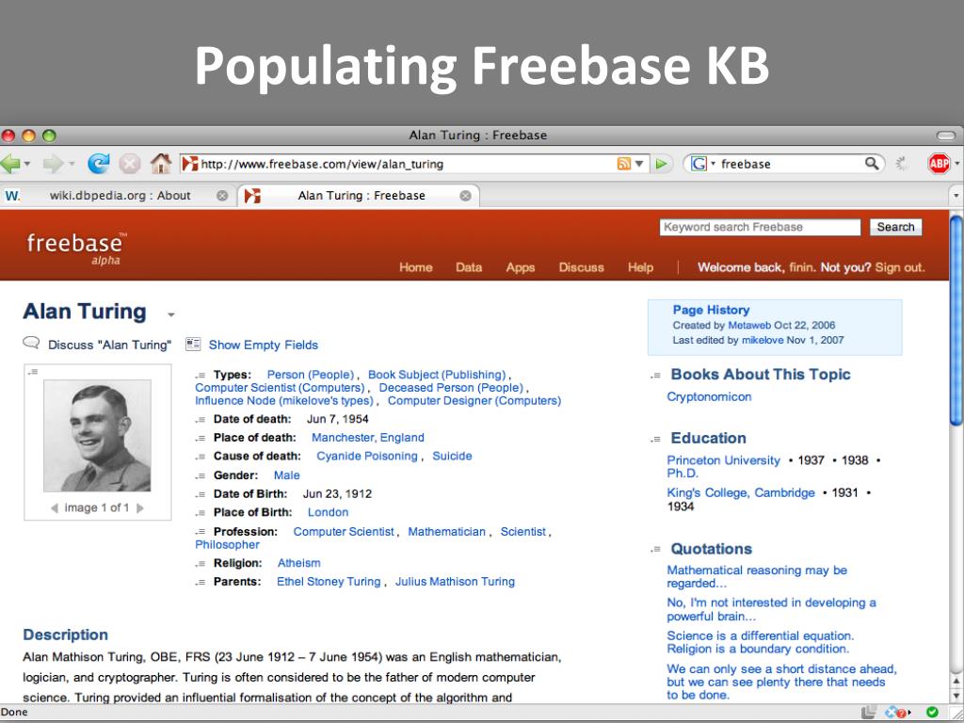This screenshot has width=964, height=723.
Task: Open the Princeton University link
Action: pos(723,460)
